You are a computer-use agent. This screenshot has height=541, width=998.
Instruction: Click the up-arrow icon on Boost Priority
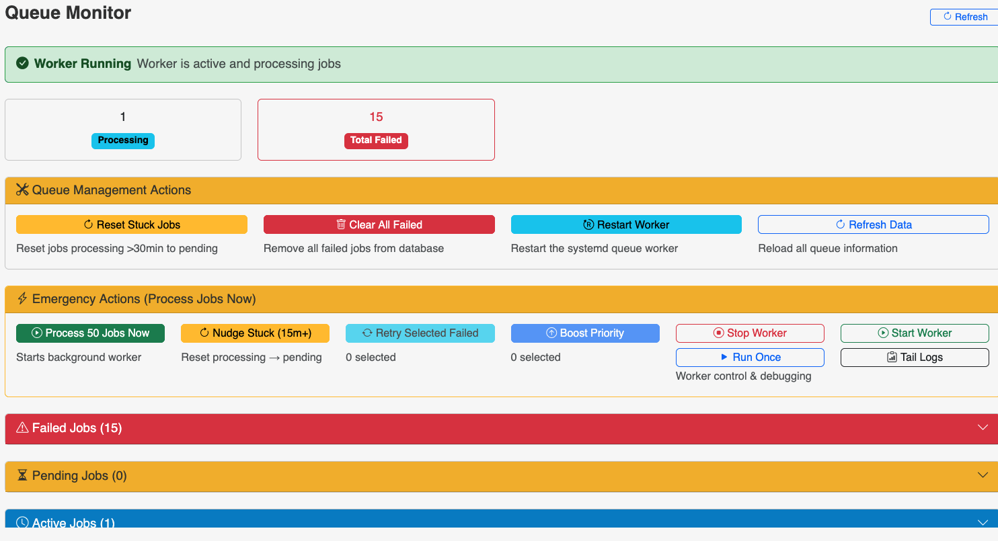coord(551,333)
